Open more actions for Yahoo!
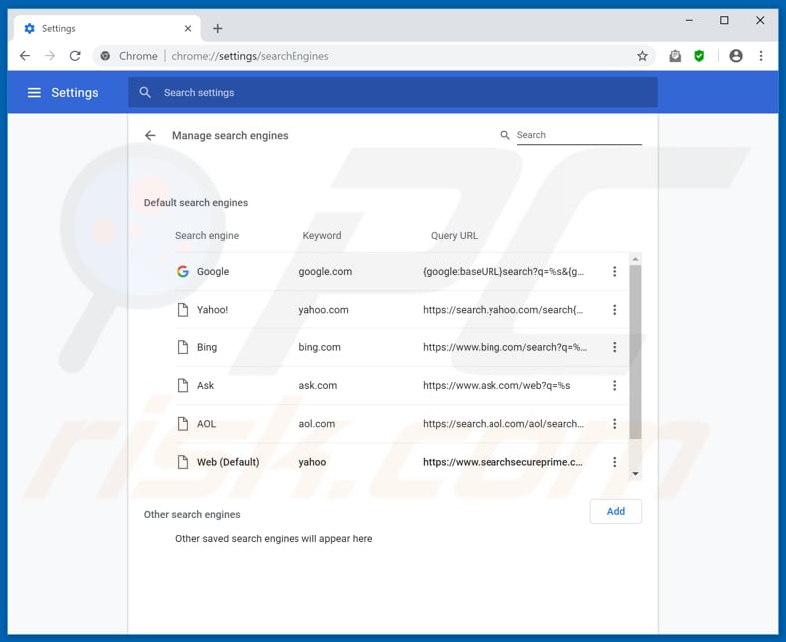Image resolution: width=786 pixels, height=642 pixels. (x=614, y=310)
